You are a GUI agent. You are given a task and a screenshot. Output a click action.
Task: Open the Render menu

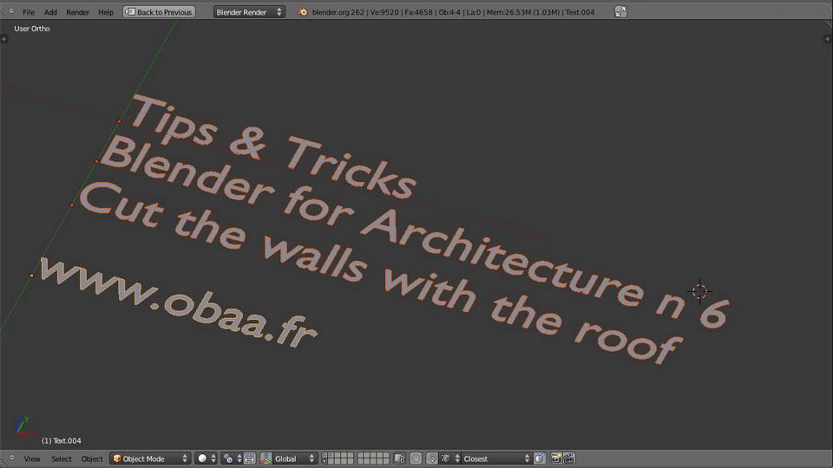point(77,12)
